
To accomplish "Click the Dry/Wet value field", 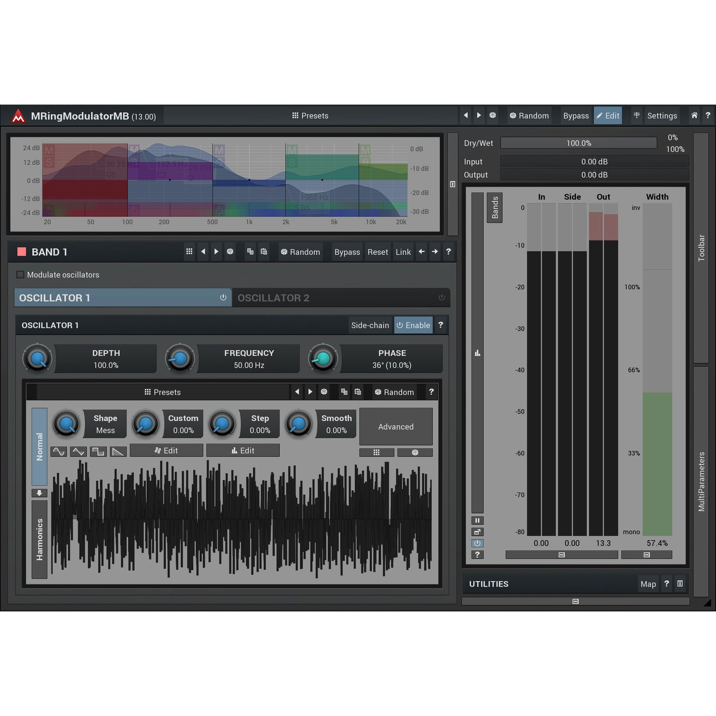I will [x=578, y=143].
